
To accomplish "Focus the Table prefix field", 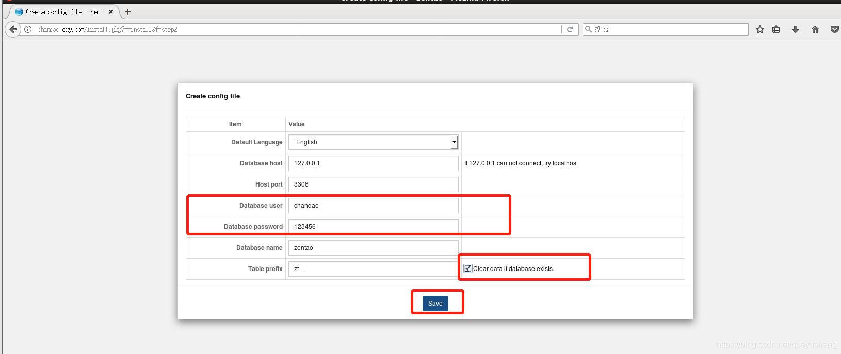I will pos(374,269).
